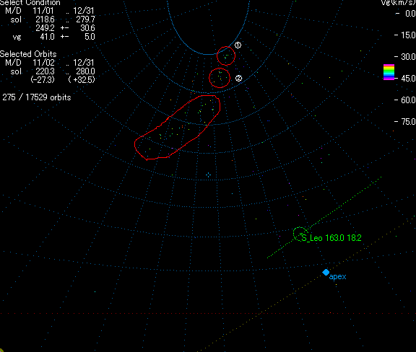Click the 45.0 tick on velocity scale
The image size is (416, 352).
coord(408,78)
